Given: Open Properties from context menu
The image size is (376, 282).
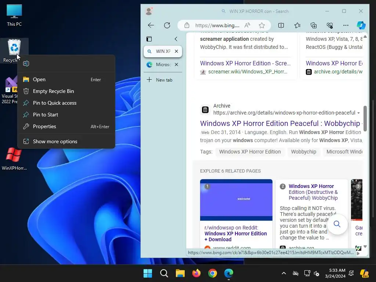Looking at the screenshot, I should (66, 126).
